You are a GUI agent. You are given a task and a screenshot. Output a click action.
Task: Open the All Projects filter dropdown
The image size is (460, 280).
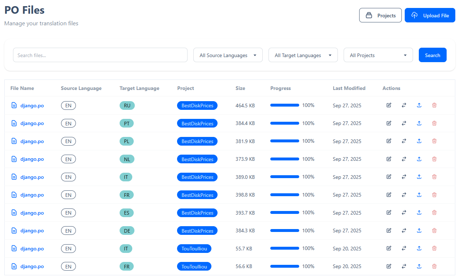378,55
